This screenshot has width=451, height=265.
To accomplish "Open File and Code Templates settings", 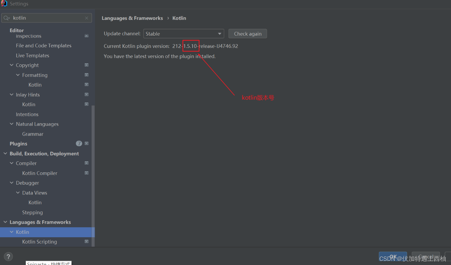I will tap(44, 46).
